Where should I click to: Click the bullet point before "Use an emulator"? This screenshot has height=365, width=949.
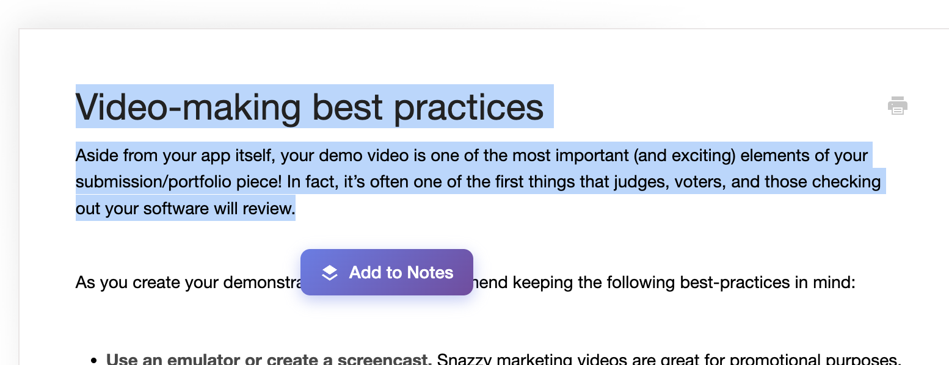[x=93, y=360]
